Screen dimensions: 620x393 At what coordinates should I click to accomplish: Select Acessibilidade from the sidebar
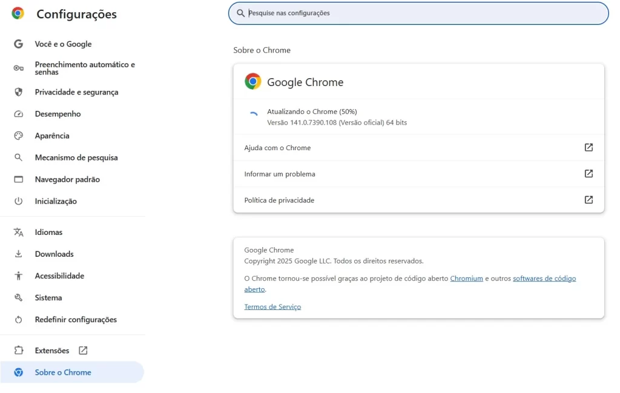coord(59,276)
